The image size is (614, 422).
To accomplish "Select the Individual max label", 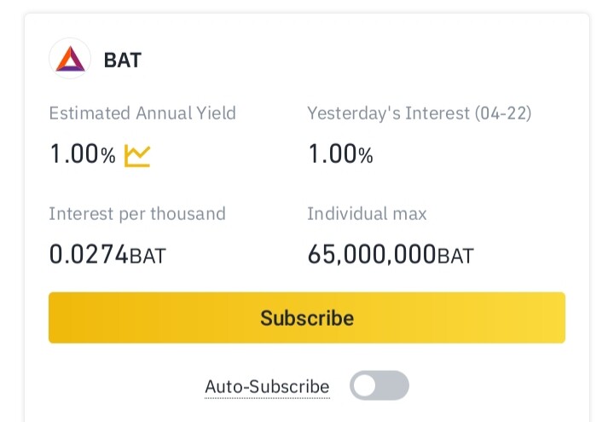I will [367, 213].
